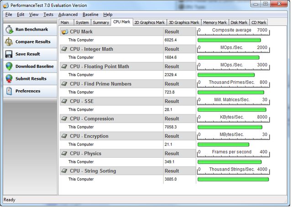Click the Ready status bar text

coord(10,200)
